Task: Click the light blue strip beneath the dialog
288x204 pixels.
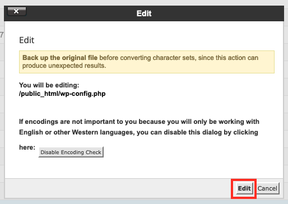Action: pyautogui.click(x=144, y=202)
